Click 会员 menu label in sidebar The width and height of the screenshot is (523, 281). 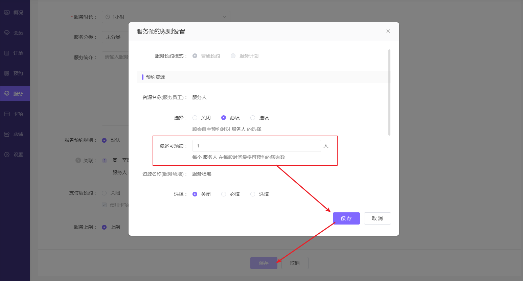point(18,33)
